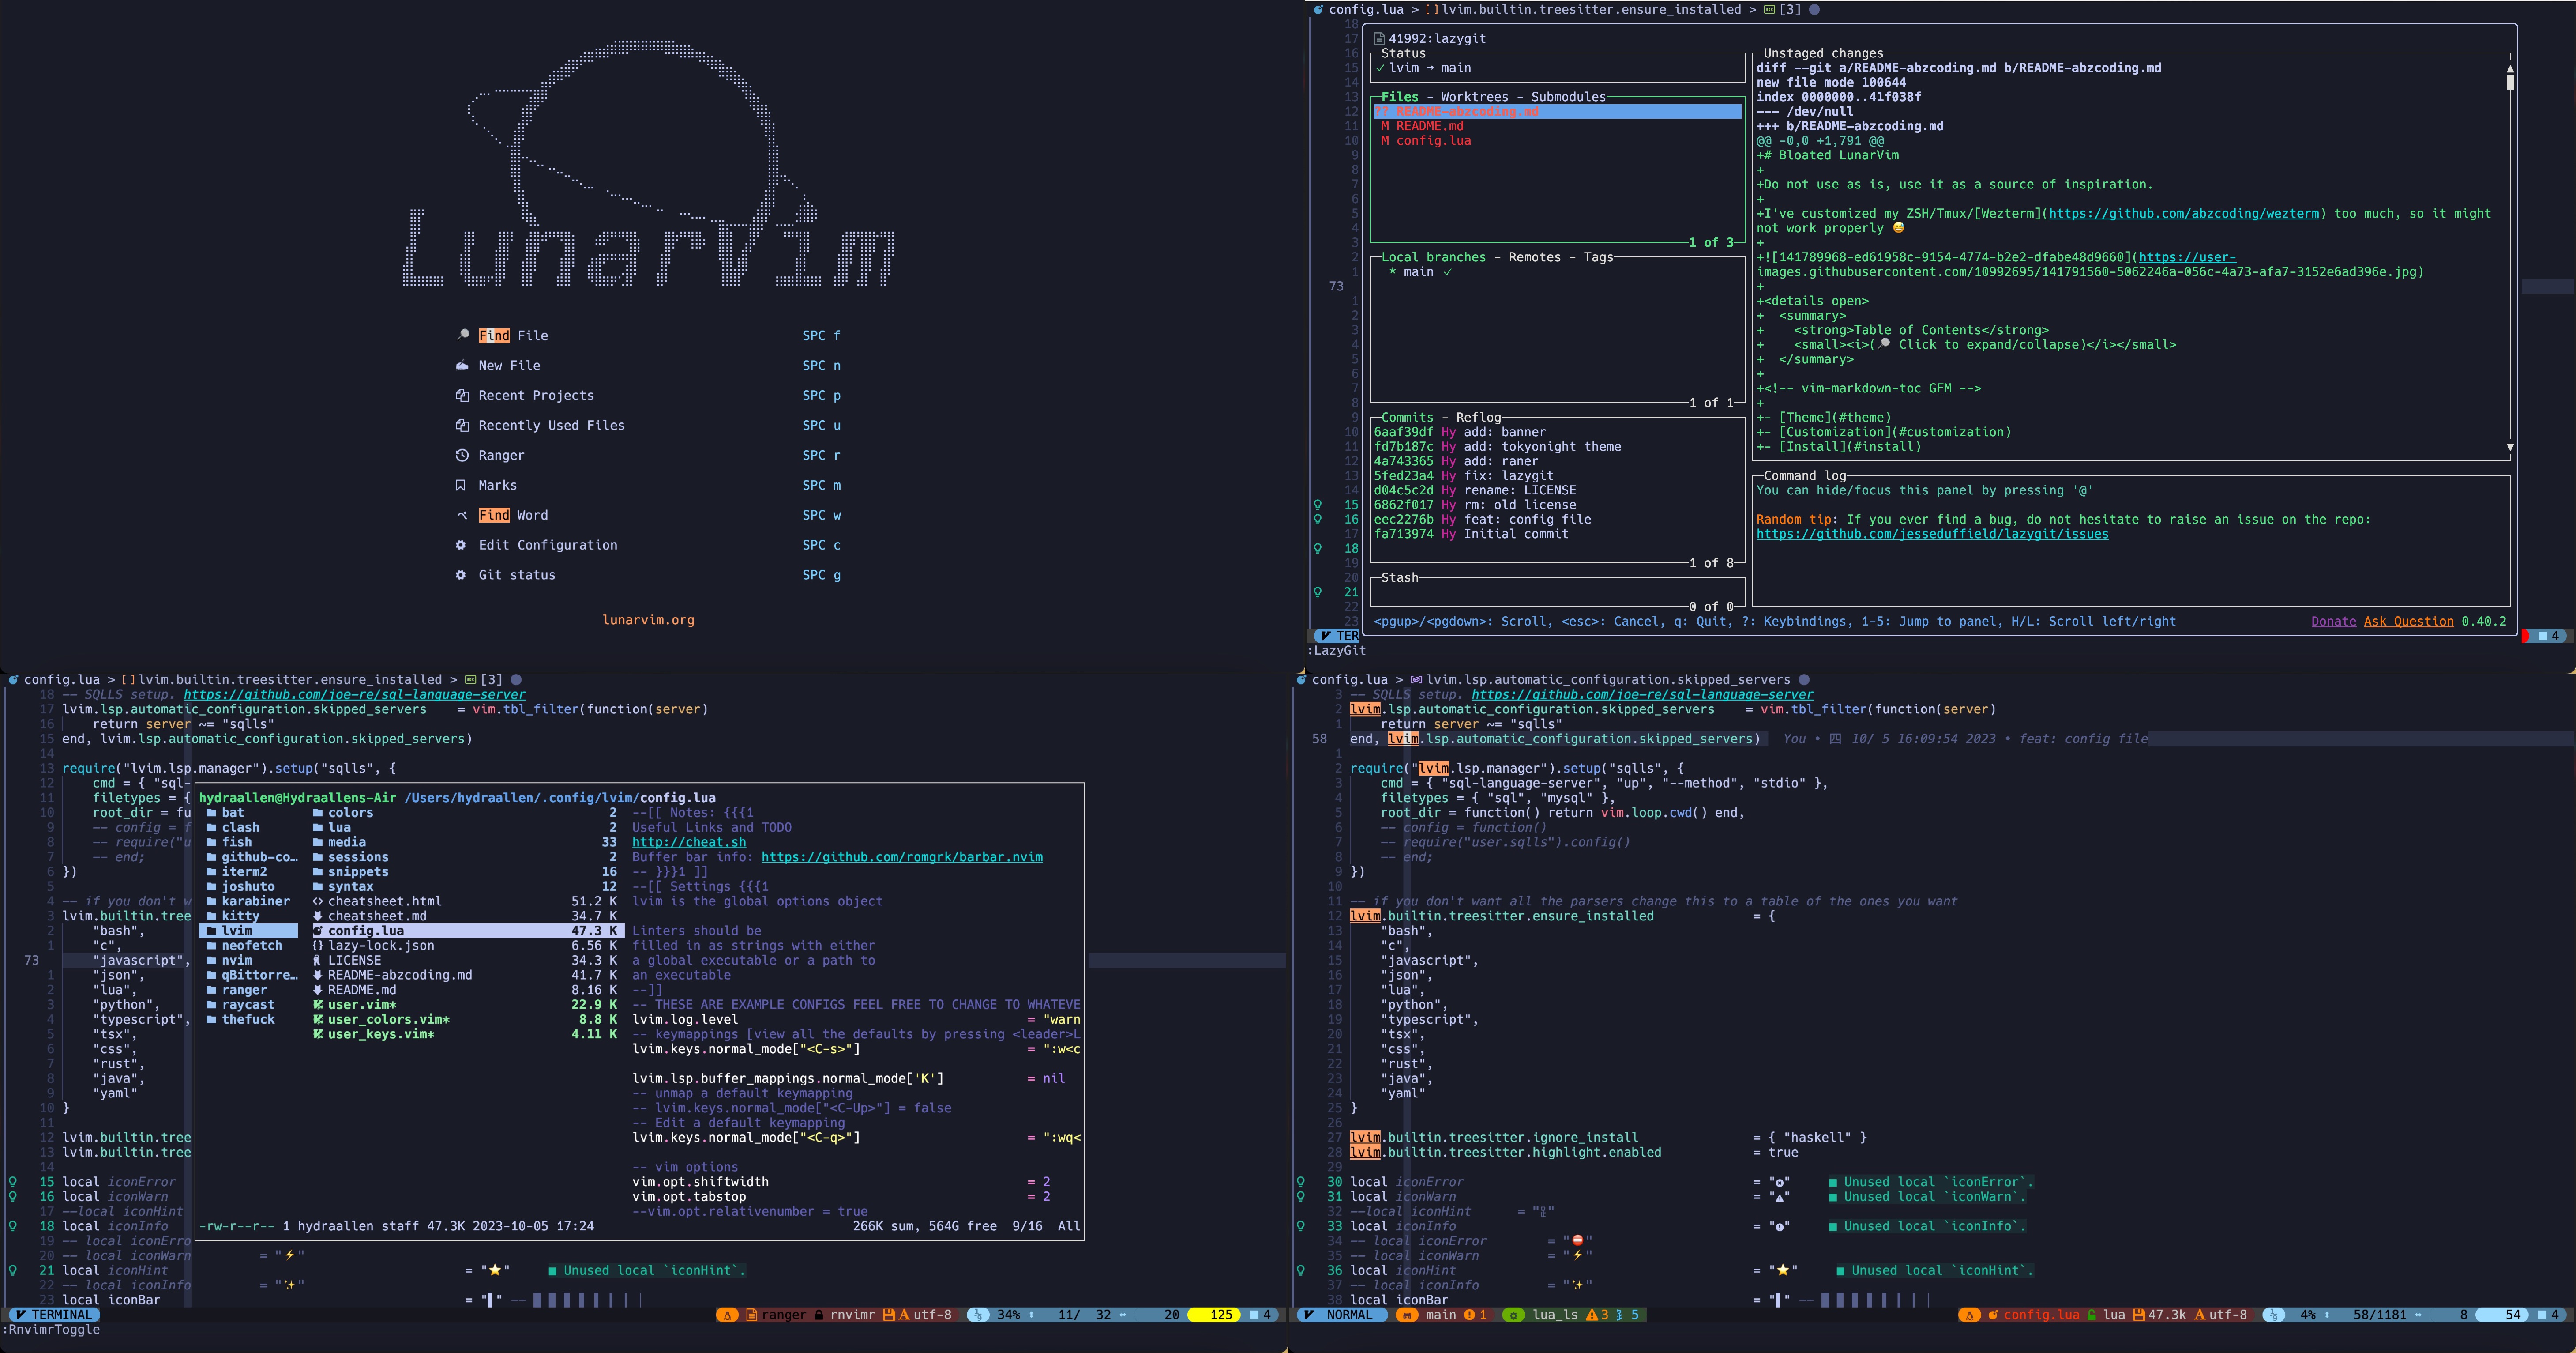
Task: Click the Recently Used Files icon
Action: pos(462,425)
